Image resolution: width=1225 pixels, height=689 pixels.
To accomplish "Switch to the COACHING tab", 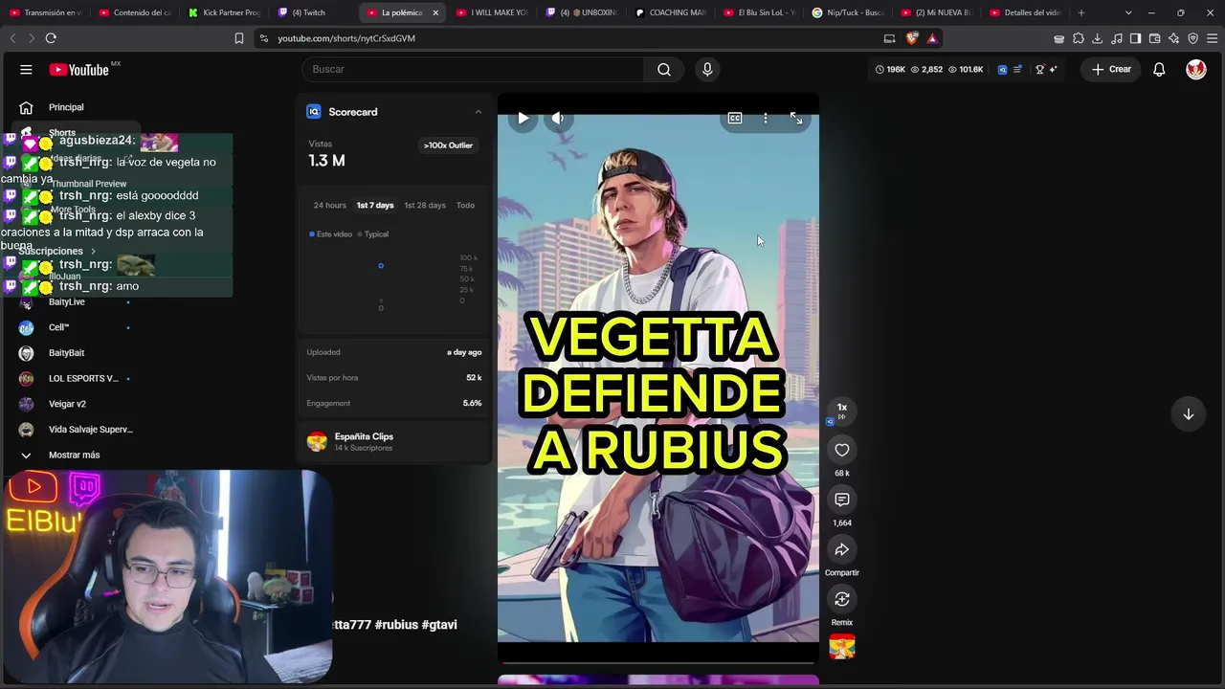I will 670,12.
